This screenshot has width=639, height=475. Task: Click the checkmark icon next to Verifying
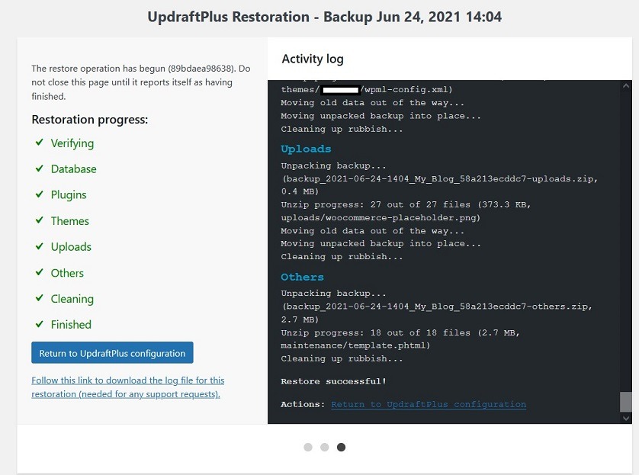click(40, 142)
